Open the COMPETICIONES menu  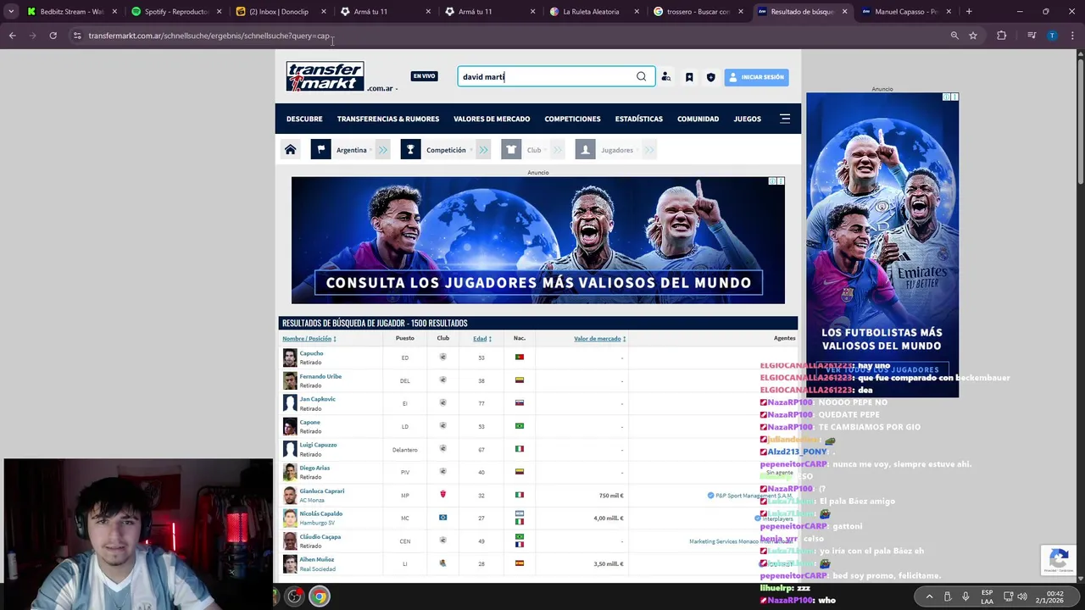[x=572, y=119]
